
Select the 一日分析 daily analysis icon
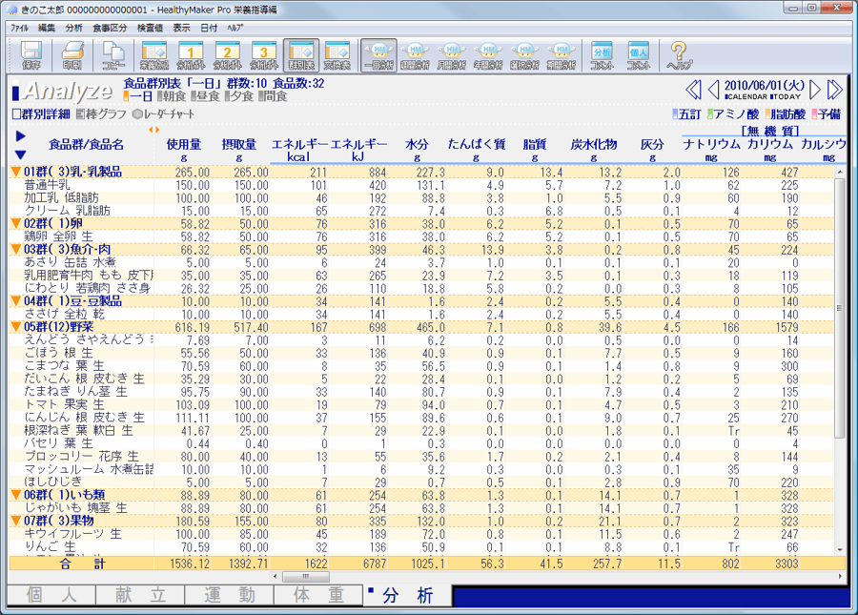378,56
